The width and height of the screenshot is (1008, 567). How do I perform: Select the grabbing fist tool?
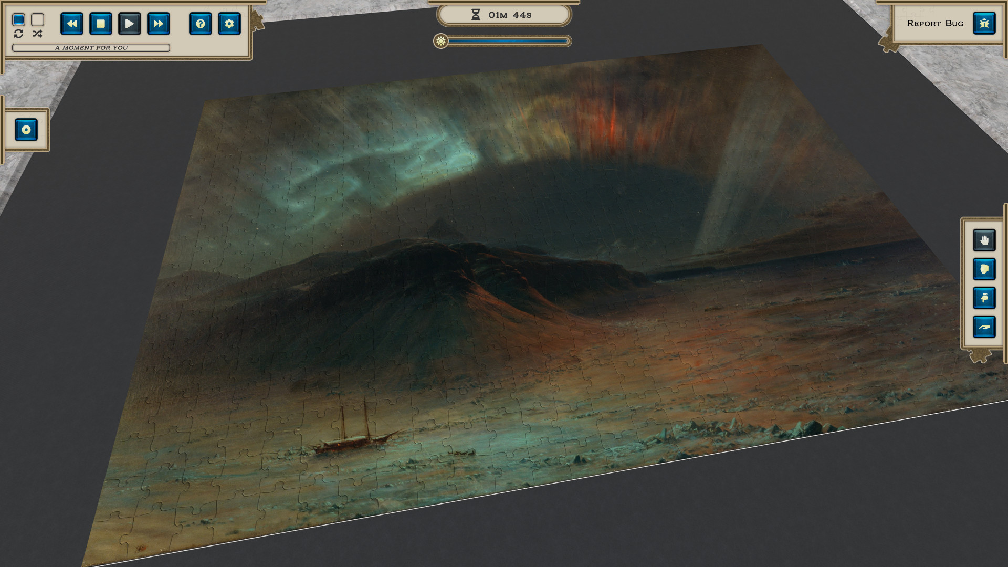(x=984, y=269)
